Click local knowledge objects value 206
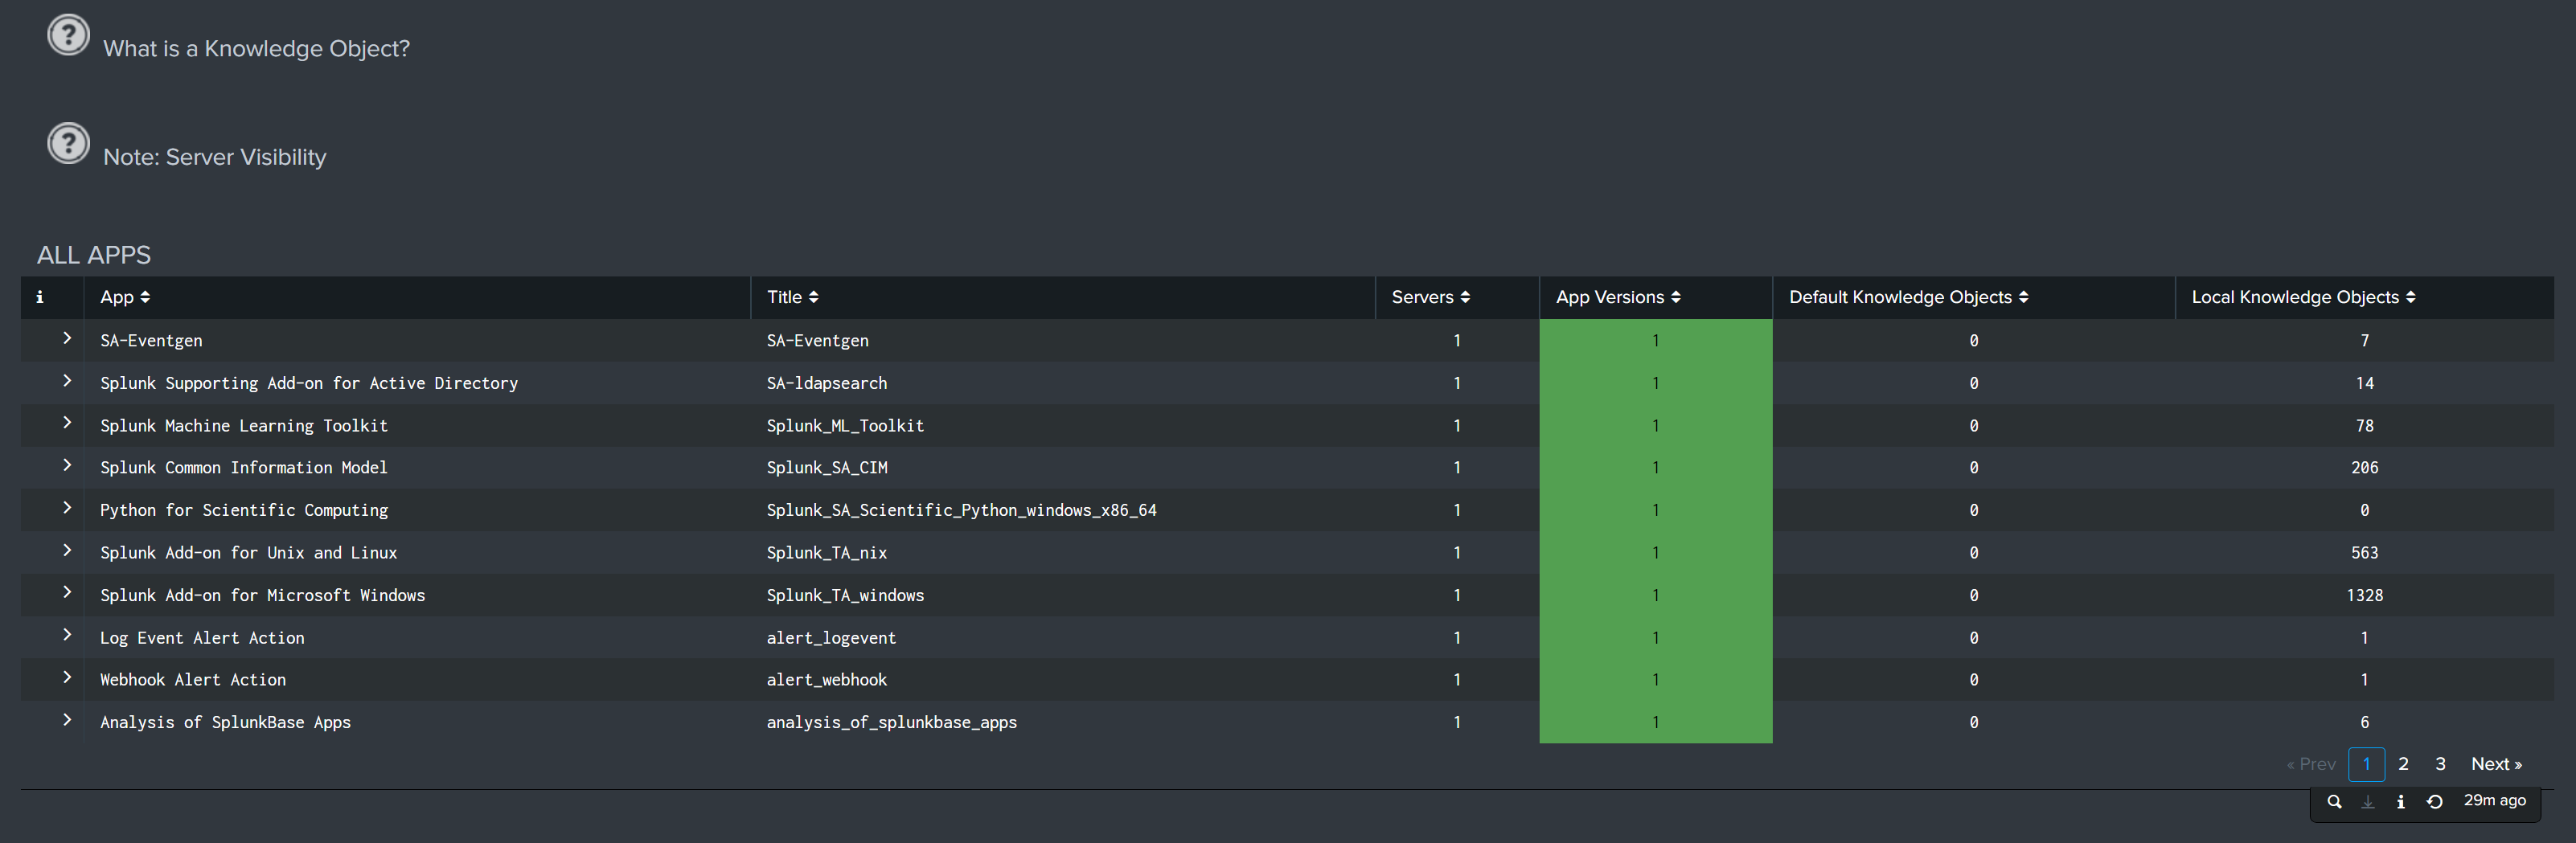The width and height of the screenshot is (2576, 843). click(x=2364, y=467)
